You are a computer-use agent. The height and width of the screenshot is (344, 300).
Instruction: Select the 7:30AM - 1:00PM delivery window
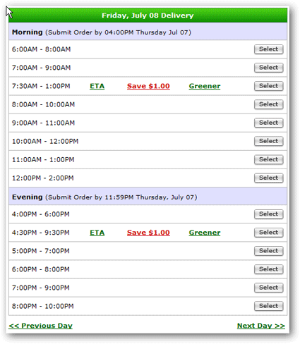point(268,86)
